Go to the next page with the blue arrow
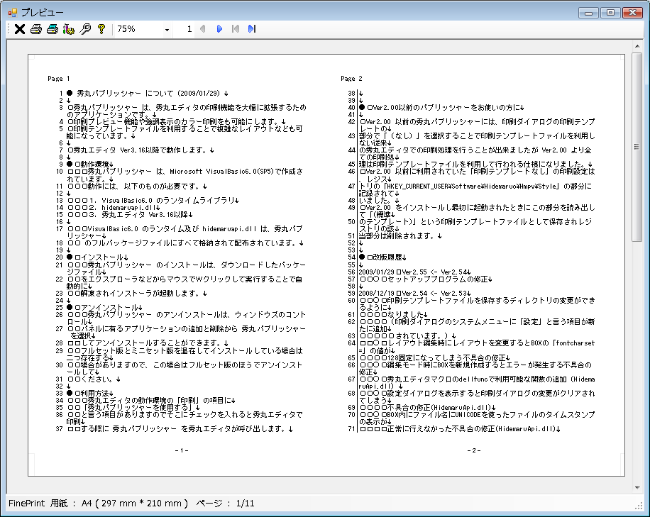 click(219, 29)
